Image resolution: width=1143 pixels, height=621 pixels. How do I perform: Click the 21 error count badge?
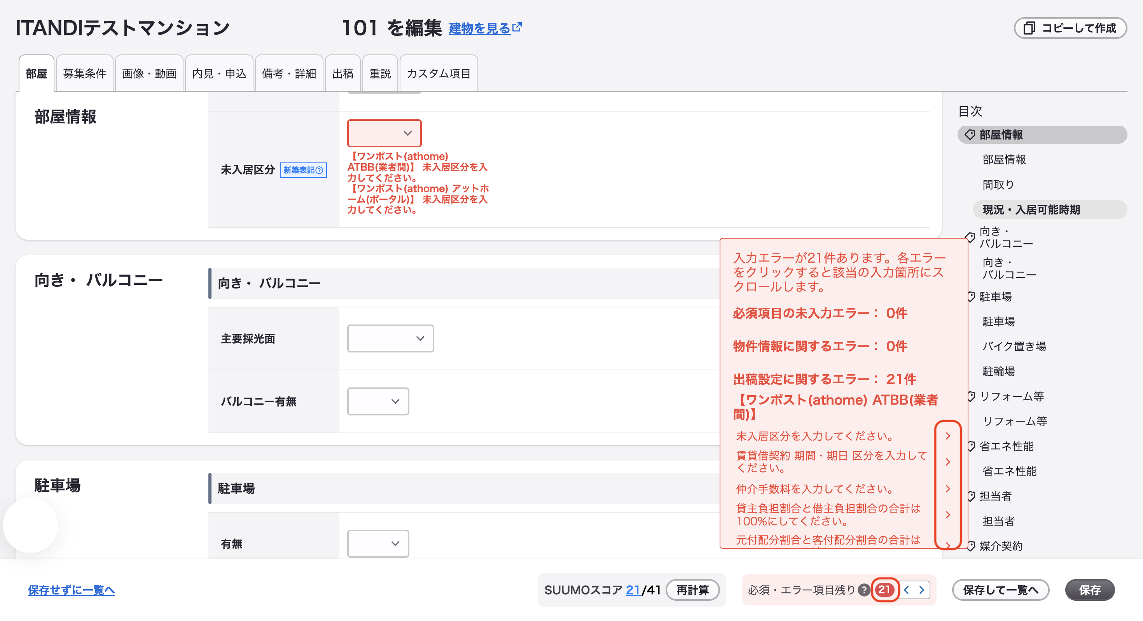(885, 590)
